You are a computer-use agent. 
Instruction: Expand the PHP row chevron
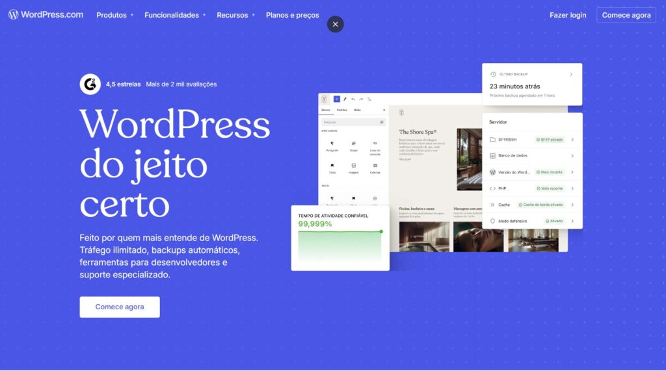point(572,188)
